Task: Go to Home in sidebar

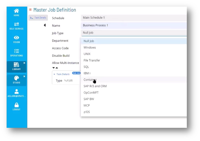Action: pos(16,12)
